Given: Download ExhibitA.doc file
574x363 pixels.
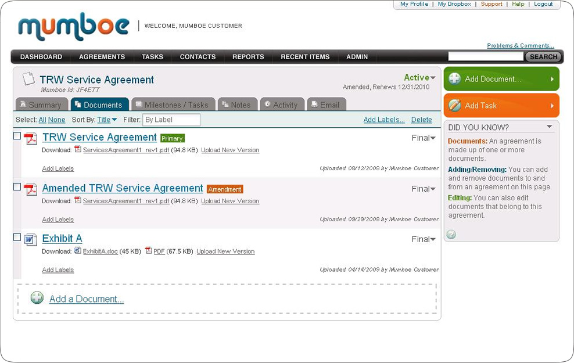Looking at the screenshot, I should coord(101,251).
